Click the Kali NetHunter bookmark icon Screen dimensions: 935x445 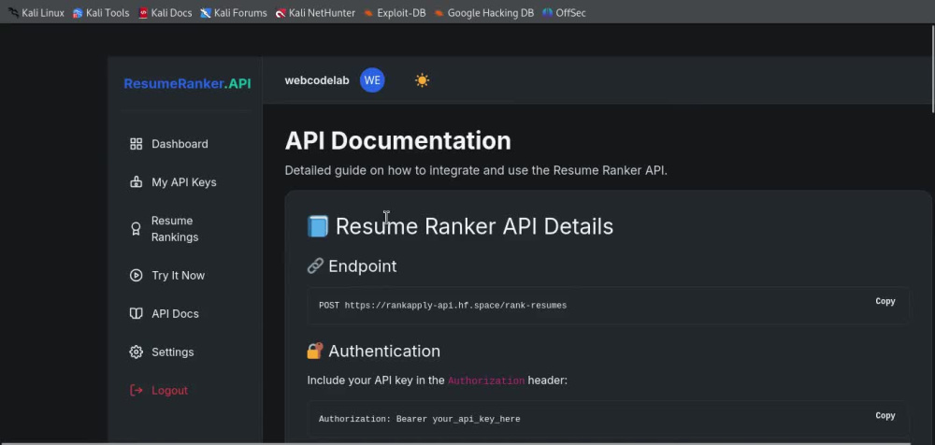pos(280,12)
